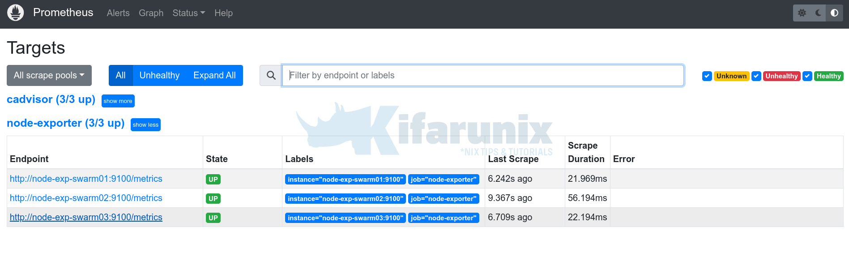Viewport: 849px width, 257px height.
Task: Open the Status dropdown menu
Action: 188,13
